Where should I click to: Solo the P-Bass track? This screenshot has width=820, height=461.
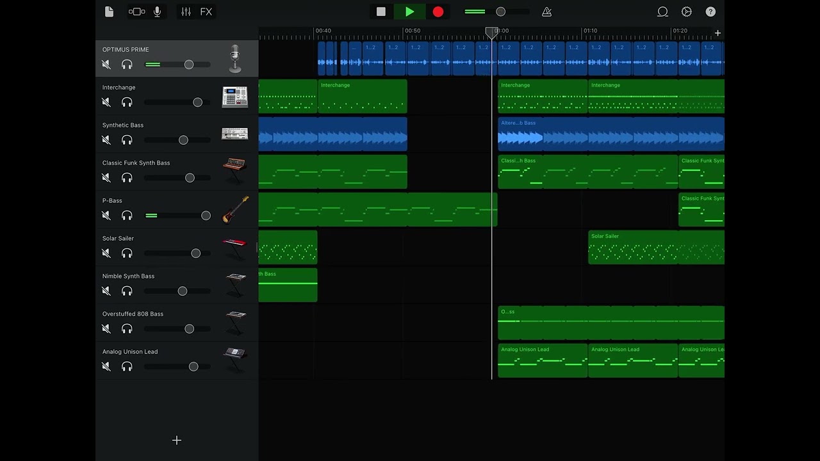[x=127, y=216]
